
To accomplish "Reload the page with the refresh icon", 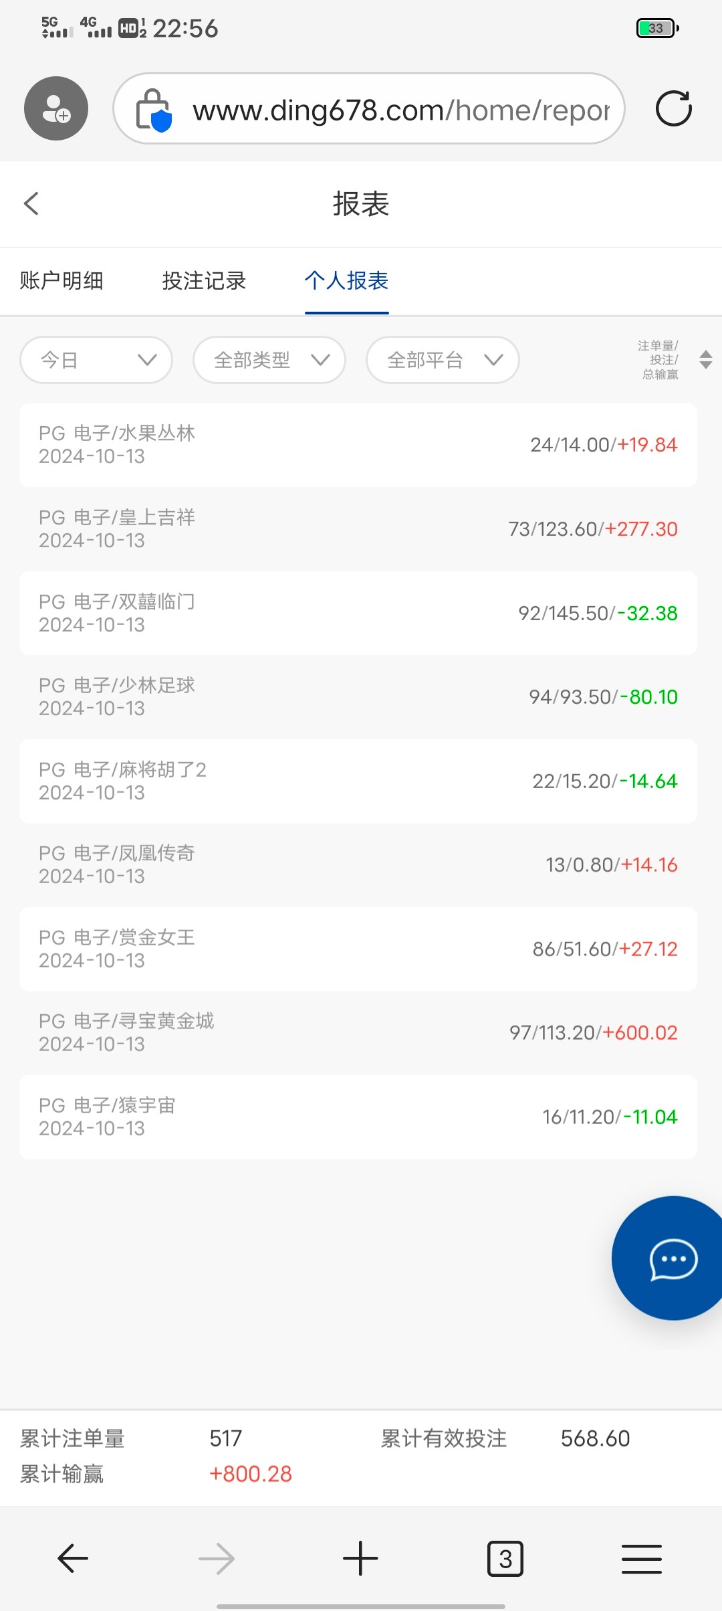I will tap(673, 108).
